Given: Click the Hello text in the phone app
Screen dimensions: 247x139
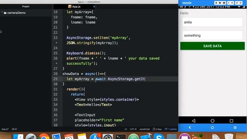Looking at the screenshot, I should [x=184, y=13].
